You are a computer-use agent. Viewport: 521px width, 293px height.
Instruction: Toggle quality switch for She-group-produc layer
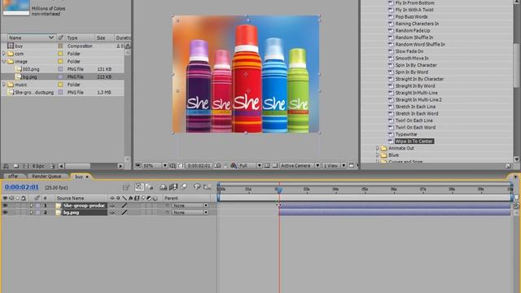125,206
